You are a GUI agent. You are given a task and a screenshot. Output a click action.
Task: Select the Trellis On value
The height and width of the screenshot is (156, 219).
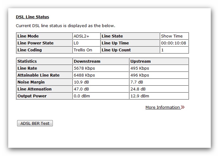click(x=83, y=50)
